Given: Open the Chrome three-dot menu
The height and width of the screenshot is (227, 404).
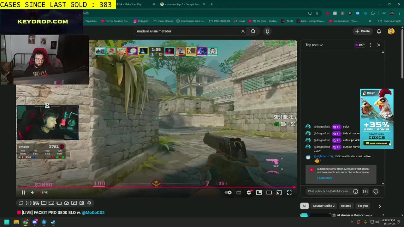Looking at the screenshot, I should (x=399, y=13).
